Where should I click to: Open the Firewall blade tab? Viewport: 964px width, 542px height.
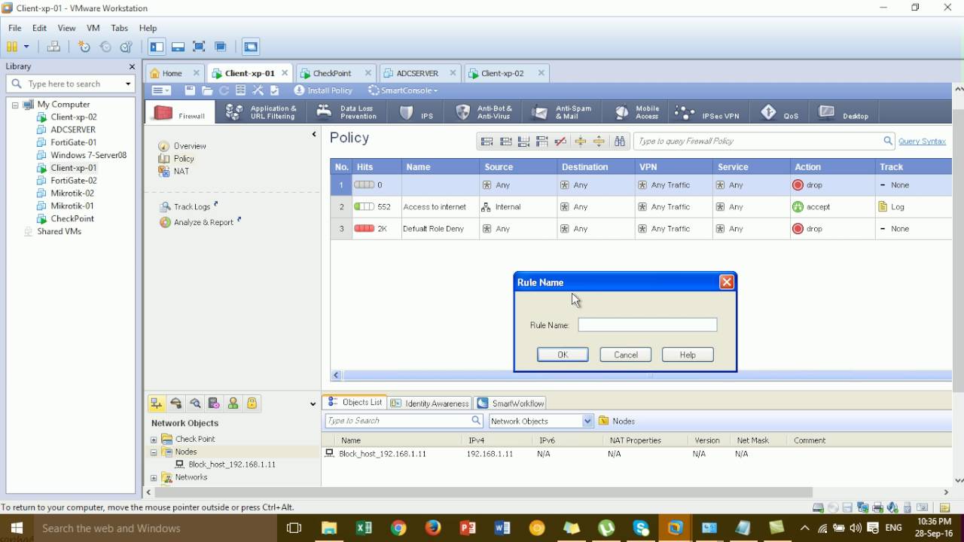[179, 112]
